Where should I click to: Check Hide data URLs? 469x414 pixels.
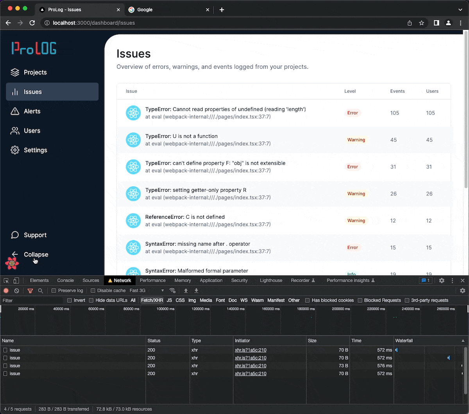pos(91,301)
